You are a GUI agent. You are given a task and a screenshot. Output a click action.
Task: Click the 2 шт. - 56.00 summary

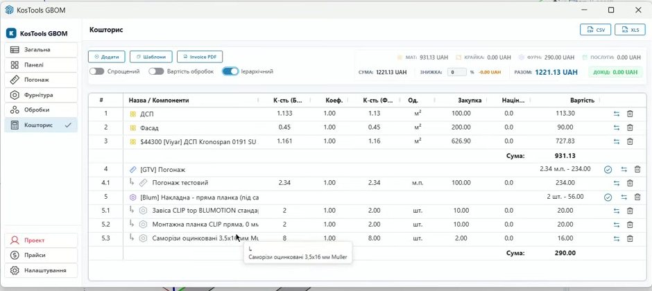(565, 197)
